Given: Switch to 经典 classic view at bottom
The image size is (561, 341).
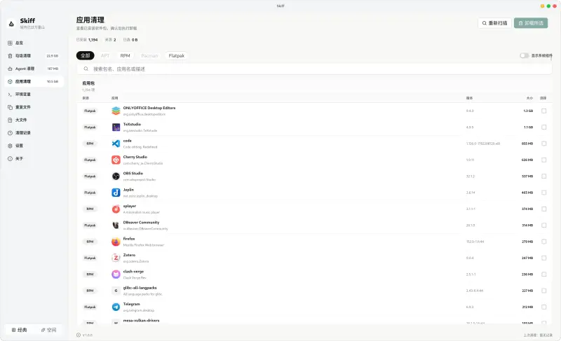Looking at the screenshot, I should [x=20, y=330].
